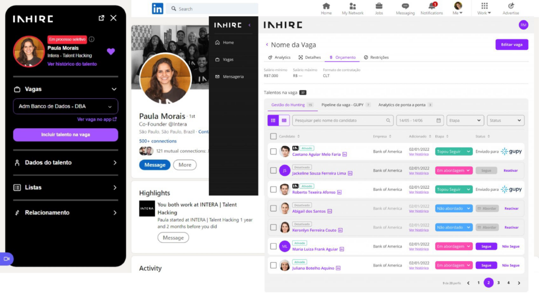Open InHire panel in external window icon
The height and width of the screenshot is (298, 539).
pyautogui.click(x=102, y=18)
